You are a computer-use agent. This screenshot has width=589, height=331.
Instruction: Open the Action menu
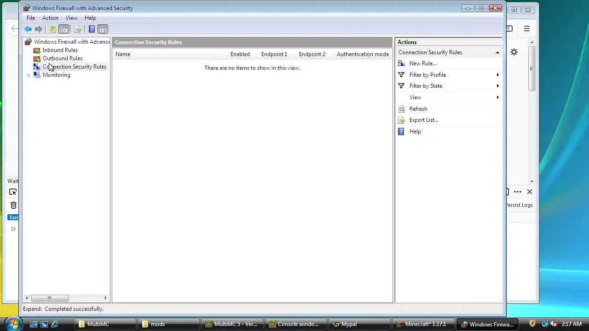tap(50, 18)
